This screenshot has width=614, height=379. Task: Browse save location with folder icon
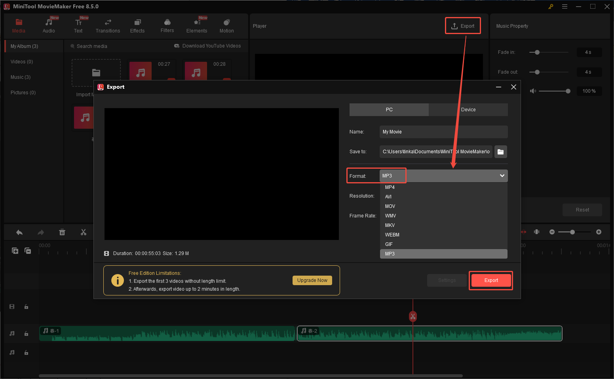(500, 151)
